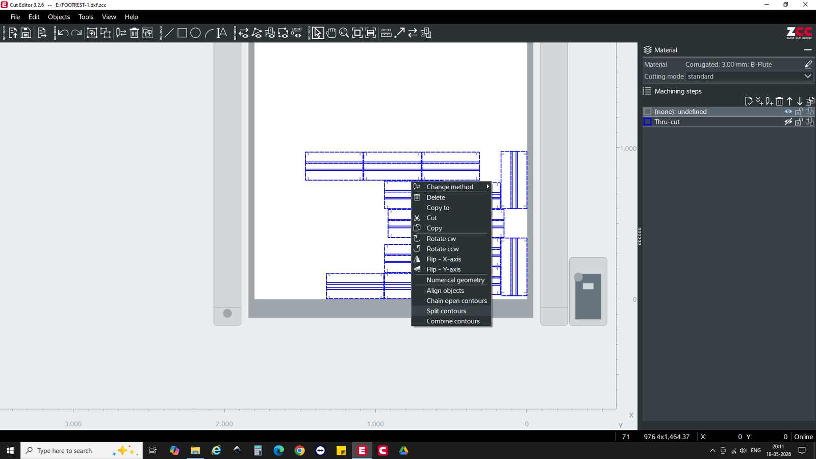This screenshot has width=816, height=459.
Task: Edit the material with pencil icon
Action: click(x=808, y=64)
